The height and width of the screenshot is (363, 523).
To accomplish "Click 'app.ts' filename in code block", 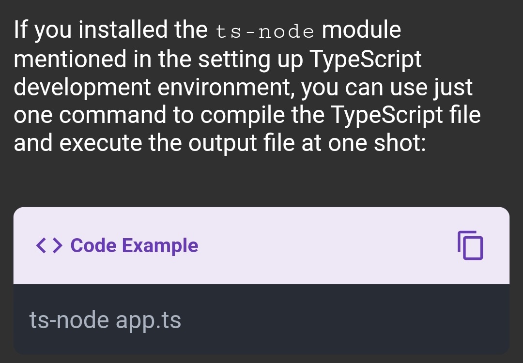I will pyautogui.click(x=149, y=321).
